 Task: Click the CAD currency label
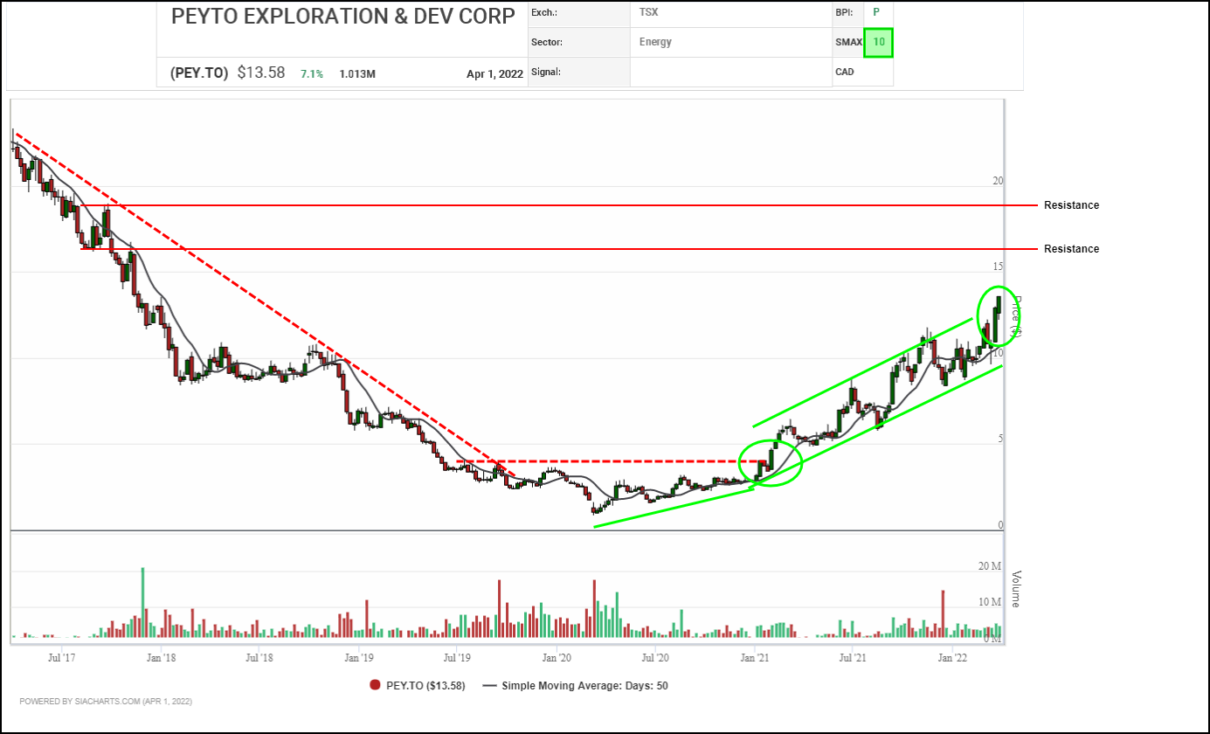pos(845,72)
